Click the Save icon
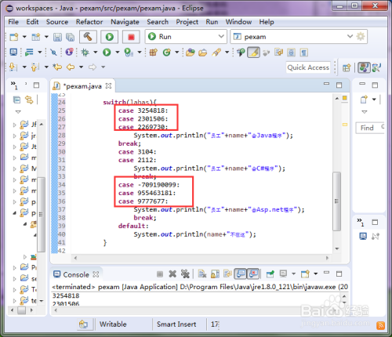Screen dimensions: 392x337 point(57,37)
